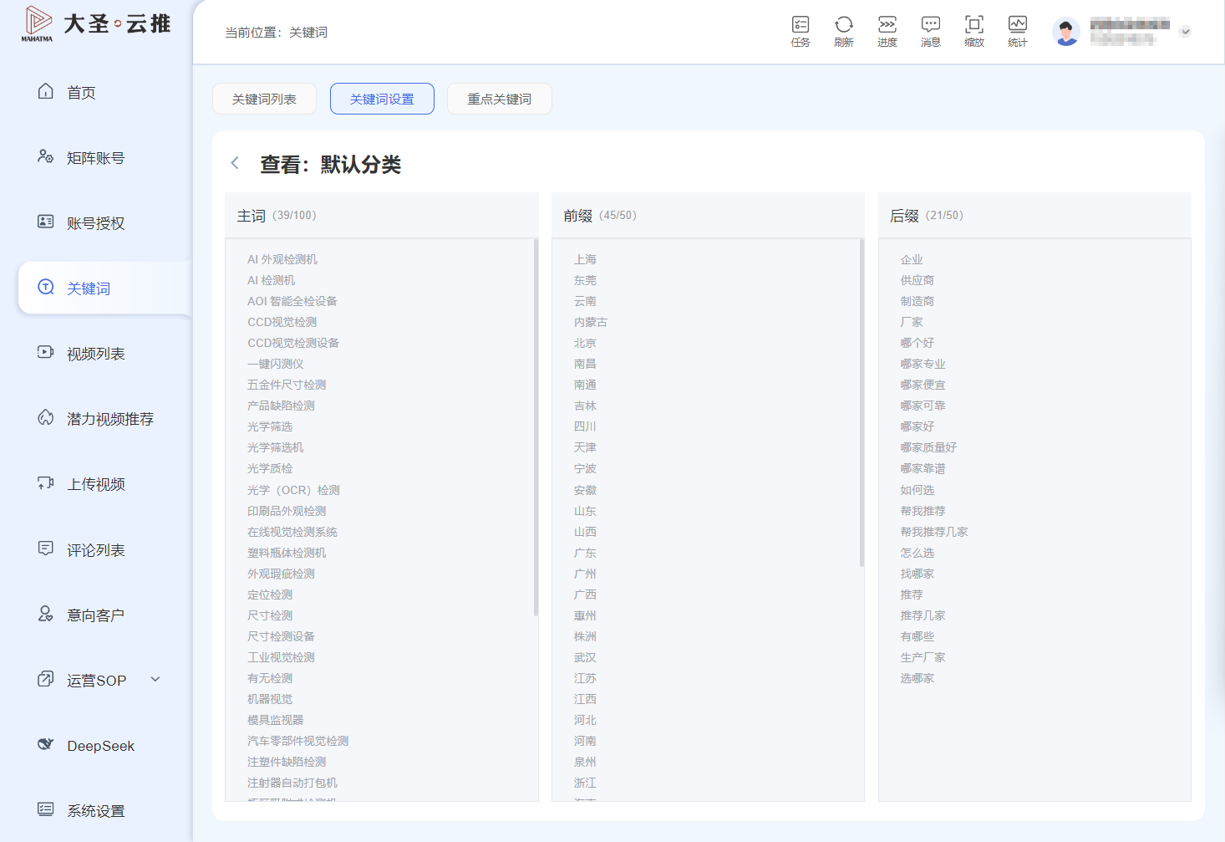
Task: Click suffix 哪家质量好
Action: [928, 447]
